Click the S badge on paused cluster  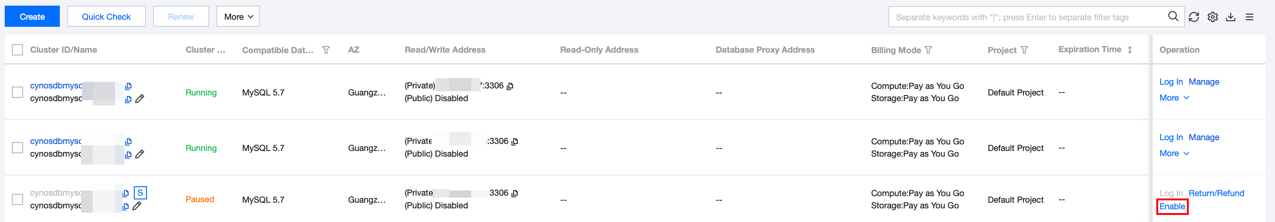coord(140,193)
